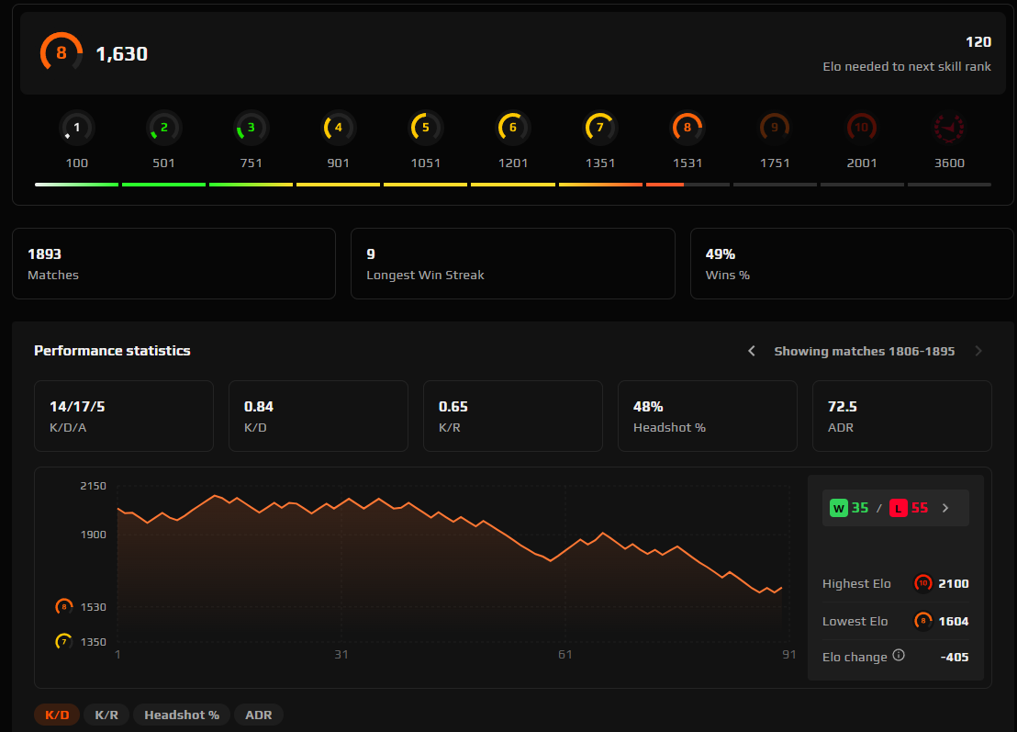Click the level 10 icon beside Highest Elo

click(x=923, y=583)
